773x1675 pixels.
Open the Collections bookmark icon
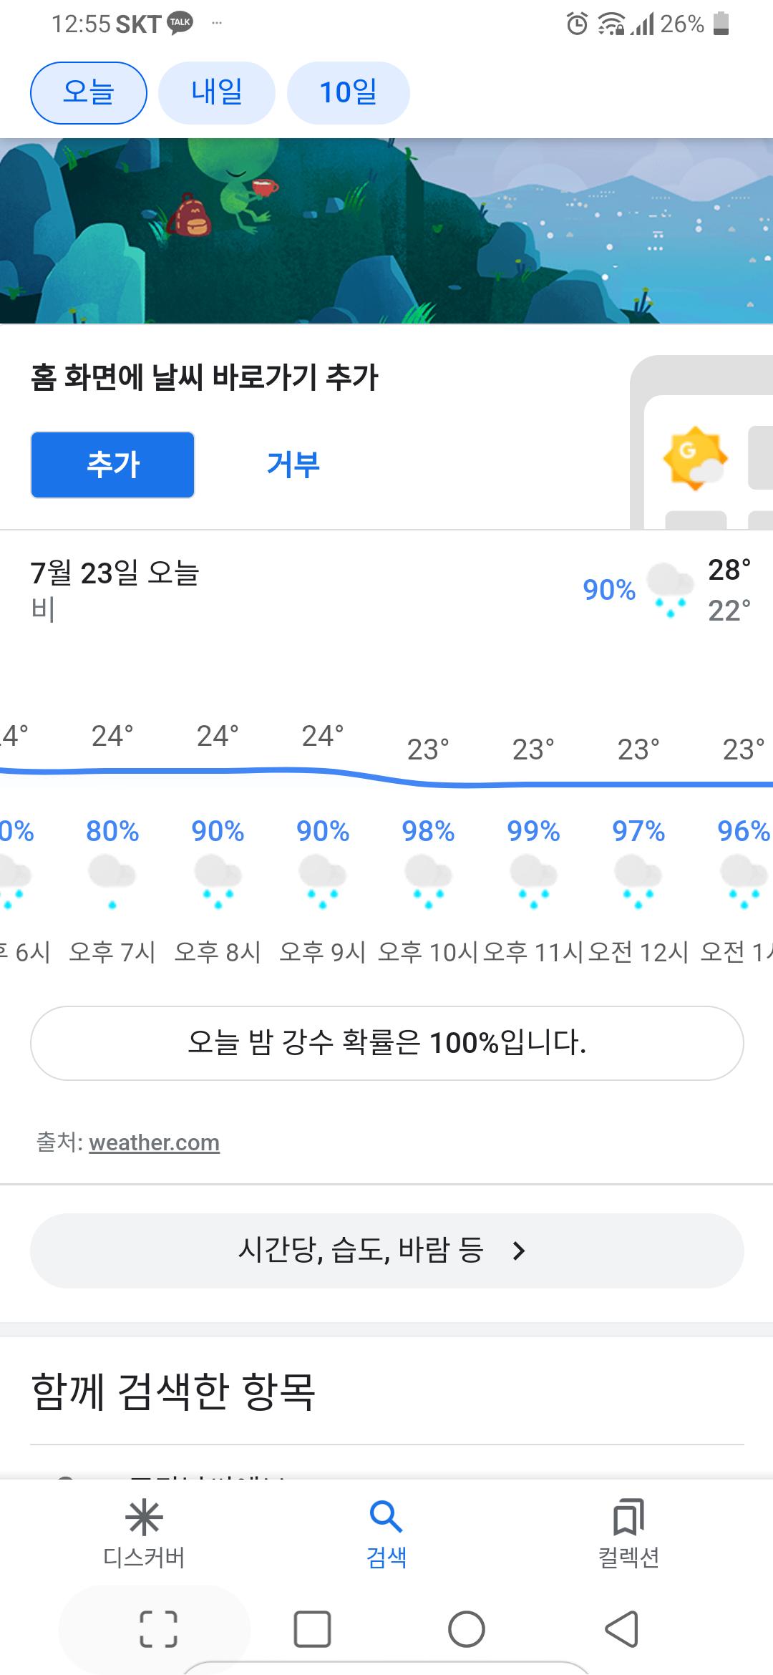[628, 1518]
